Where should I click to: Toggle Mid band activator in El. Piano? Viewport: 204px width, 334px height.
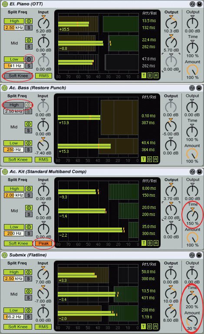[29, 40]
